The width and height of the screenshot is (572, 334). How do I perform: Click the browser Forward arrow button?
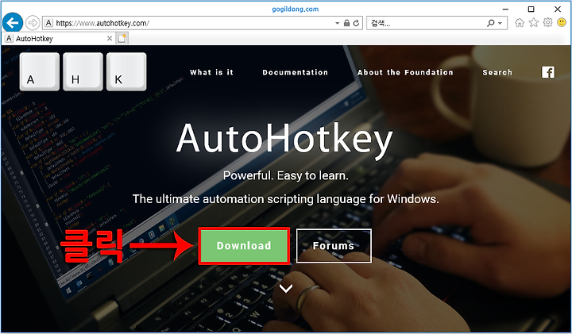pos(33,23)
